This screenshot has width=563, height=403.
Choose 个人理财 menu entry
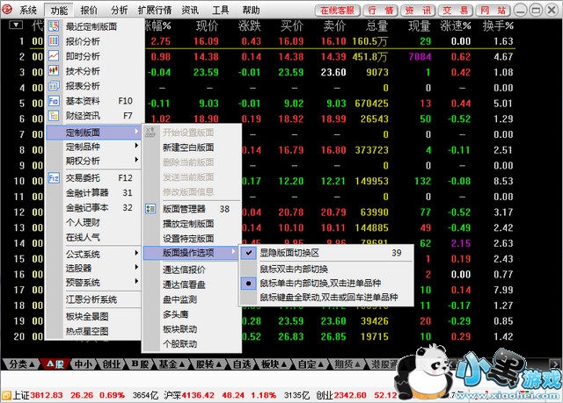93,222
